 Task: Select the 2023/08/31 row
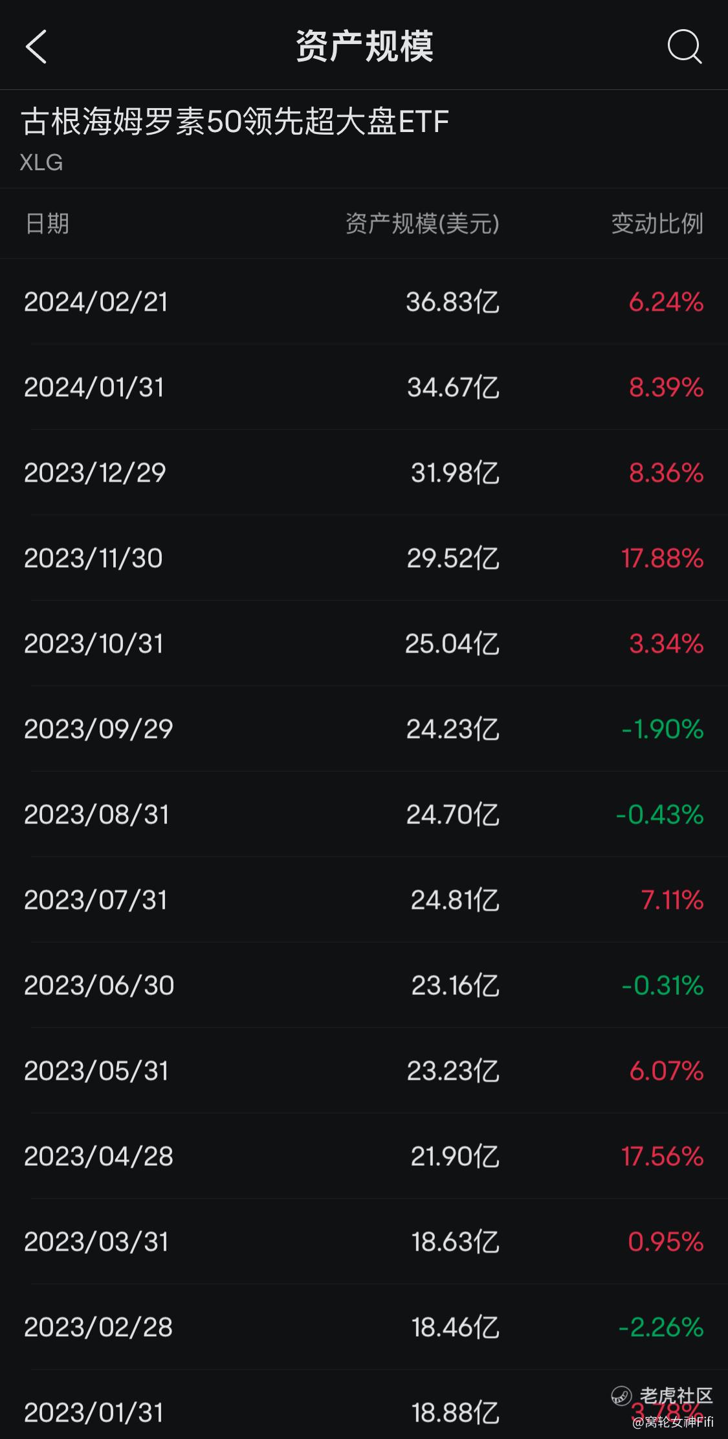click(x=364, y=814)
